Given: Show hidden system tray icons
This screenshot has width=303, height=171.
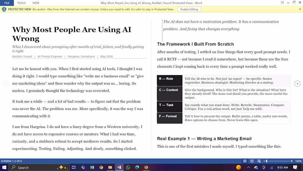Looking at the screenshot, I should (248, 167).
